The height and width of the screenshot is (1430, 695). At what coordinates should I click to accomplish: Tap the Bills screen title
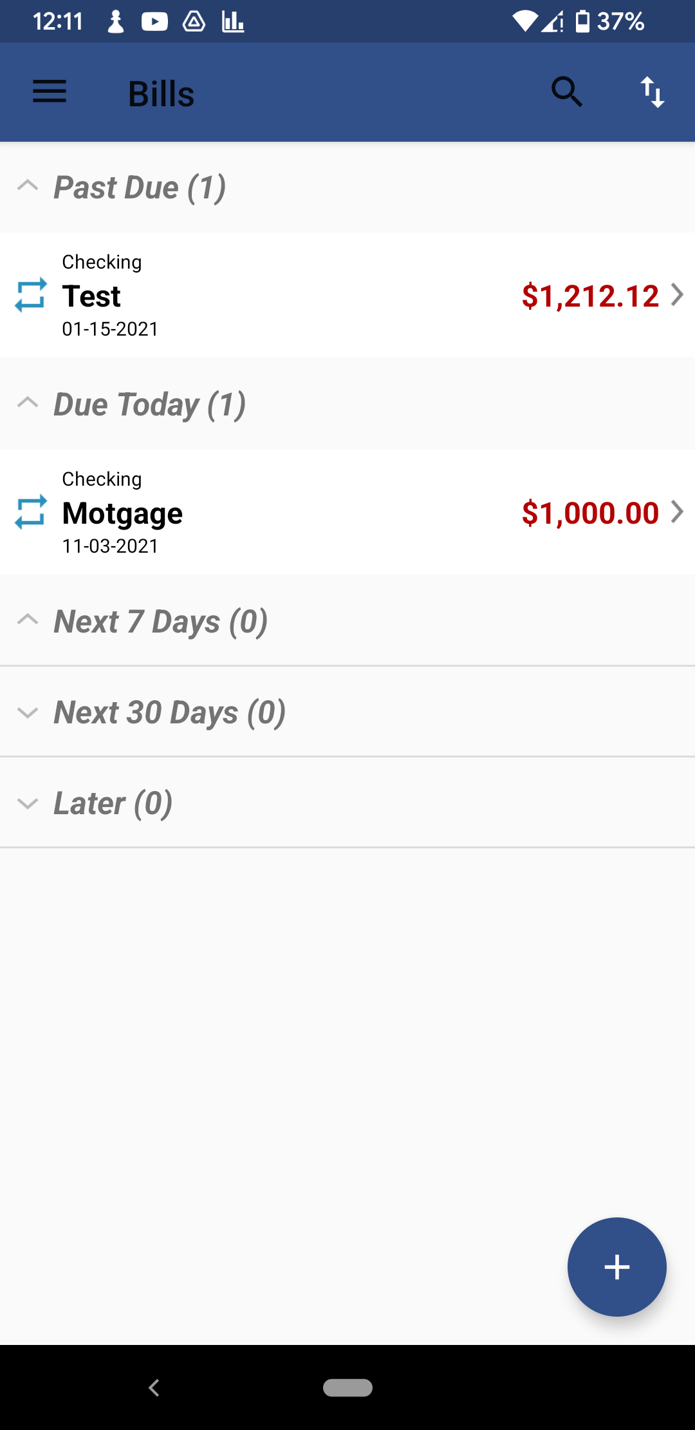point(161,94)
